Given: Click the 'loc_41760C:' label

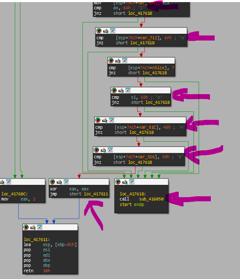Looking at the screenshot, I should [14, 194].
